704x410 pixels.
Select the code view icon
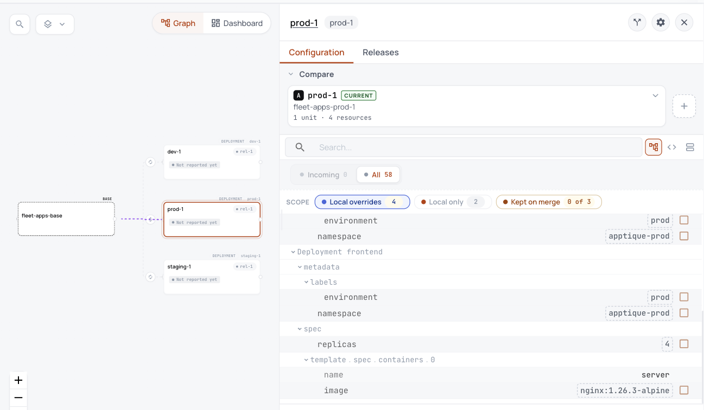click(672, 147)
